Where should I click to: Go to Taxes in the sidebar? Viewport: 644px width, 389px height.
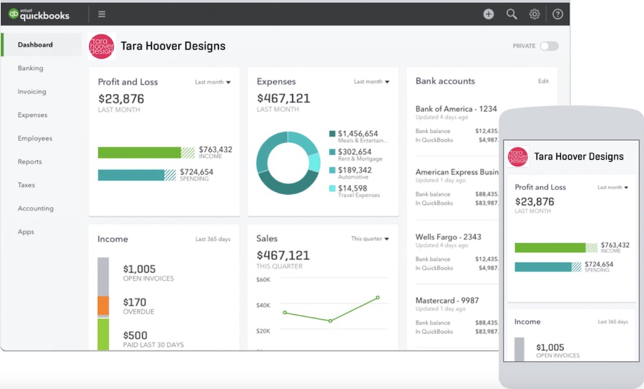coord(26,185)
